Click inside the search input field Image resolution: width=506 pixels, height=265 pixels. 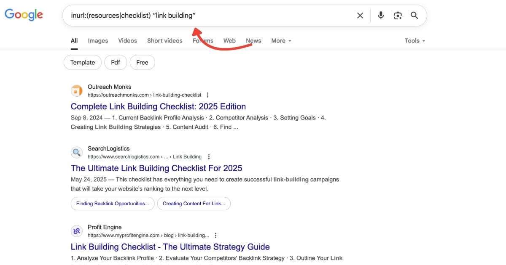[211, 15]
